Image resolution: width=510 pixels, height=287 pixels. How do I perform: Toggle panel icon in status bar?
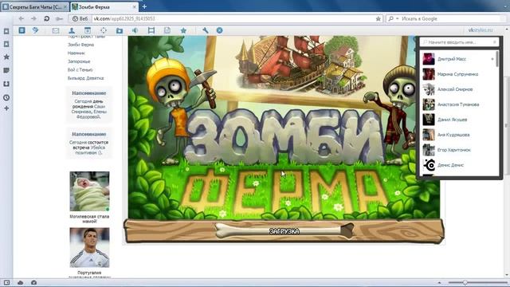click(x=6, y=282)
